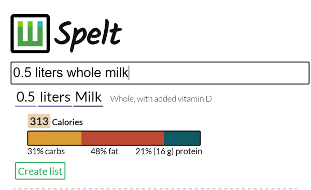Open the underlined Milk food token
Image resolution: width=311 pixels, height=190 pixels.
click(88, 97)
